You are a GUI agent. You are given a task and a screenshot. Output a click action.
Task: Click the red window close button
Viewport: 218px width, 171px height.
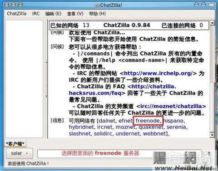[x=6, y=5]
